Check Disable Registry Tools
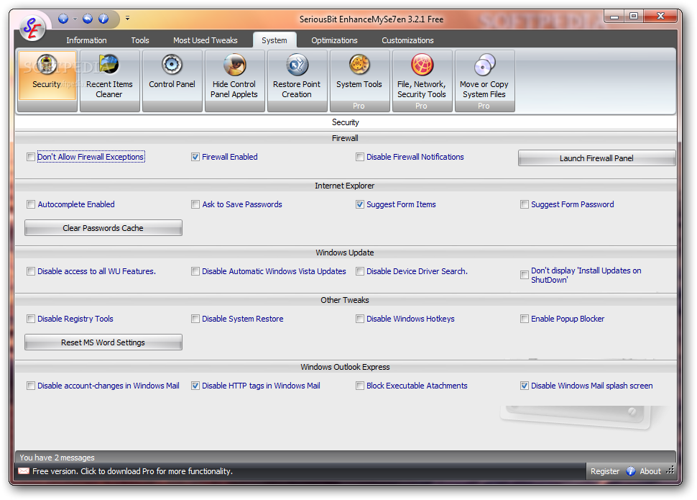The width and height of the screenshot is (697, 500). (31, 319)
